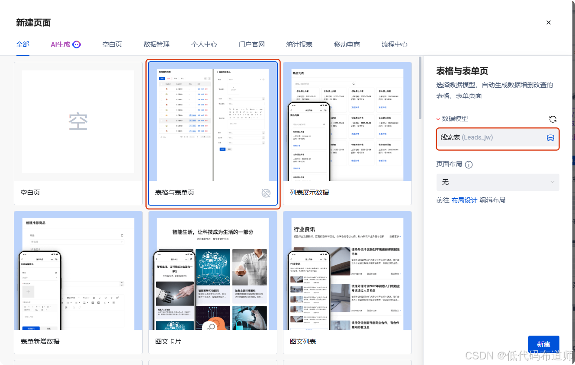Image resolution: width=575 pixels, height=365 pixels.
Task: Click unlink icon on 表格与表单页 card
Action: tap(266, 193)
